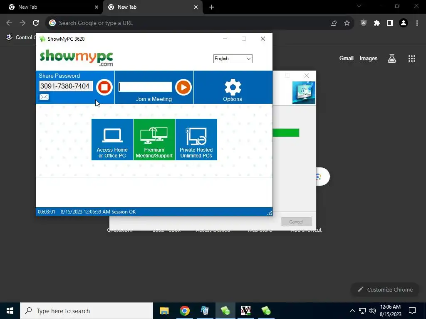Open the English language dropdown
Screen dimensions: 426x319
(233, 59)
